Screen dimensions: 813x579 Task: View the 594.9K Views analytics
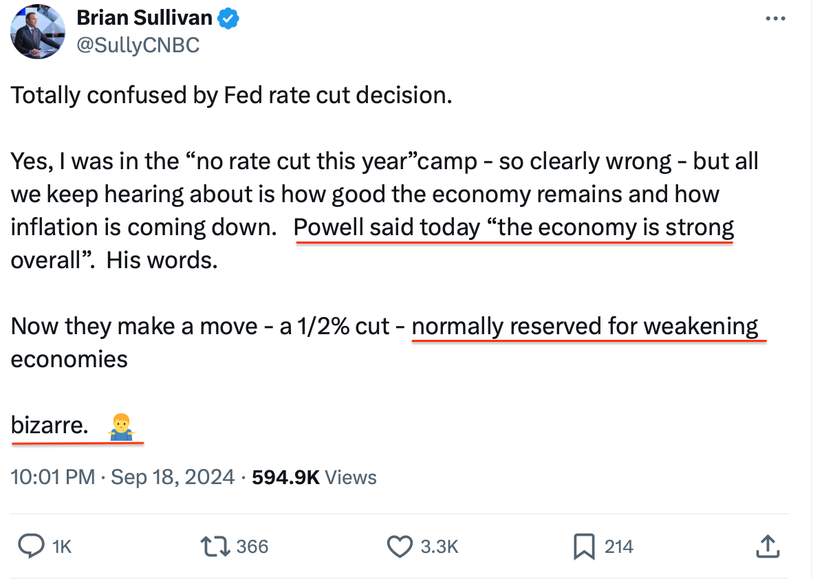click(x=314, y=477)
